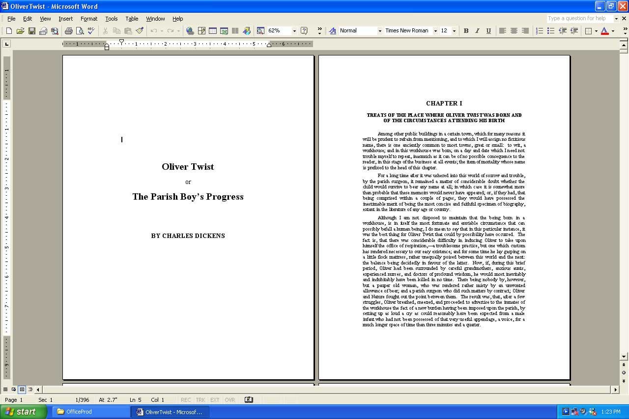Screen dimensions: 629x419
Task: Click the Type a question for help box
Action: pos(580,19)
